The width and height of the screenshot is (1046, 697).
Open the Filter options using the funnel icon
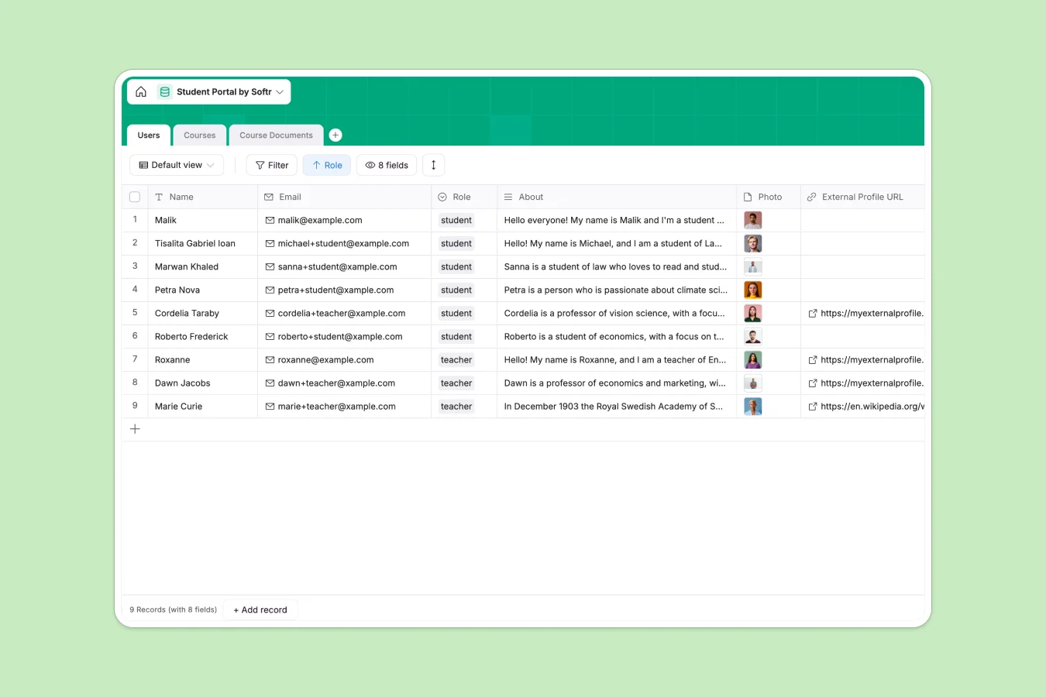pyautogui.click(x=260, y=165)
